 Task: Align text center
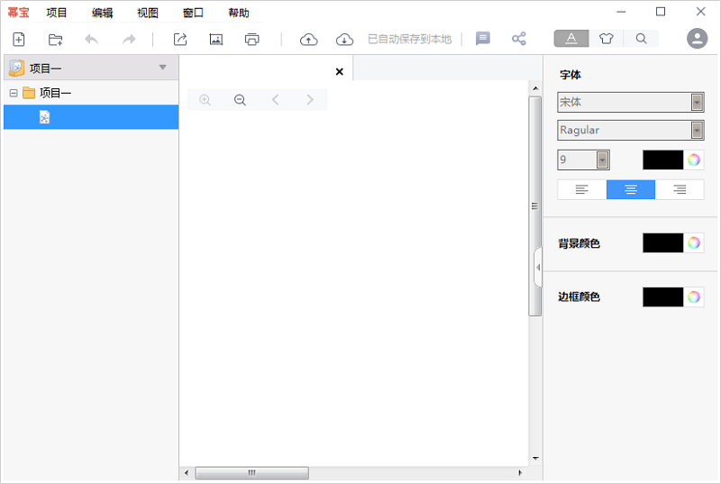630,189
